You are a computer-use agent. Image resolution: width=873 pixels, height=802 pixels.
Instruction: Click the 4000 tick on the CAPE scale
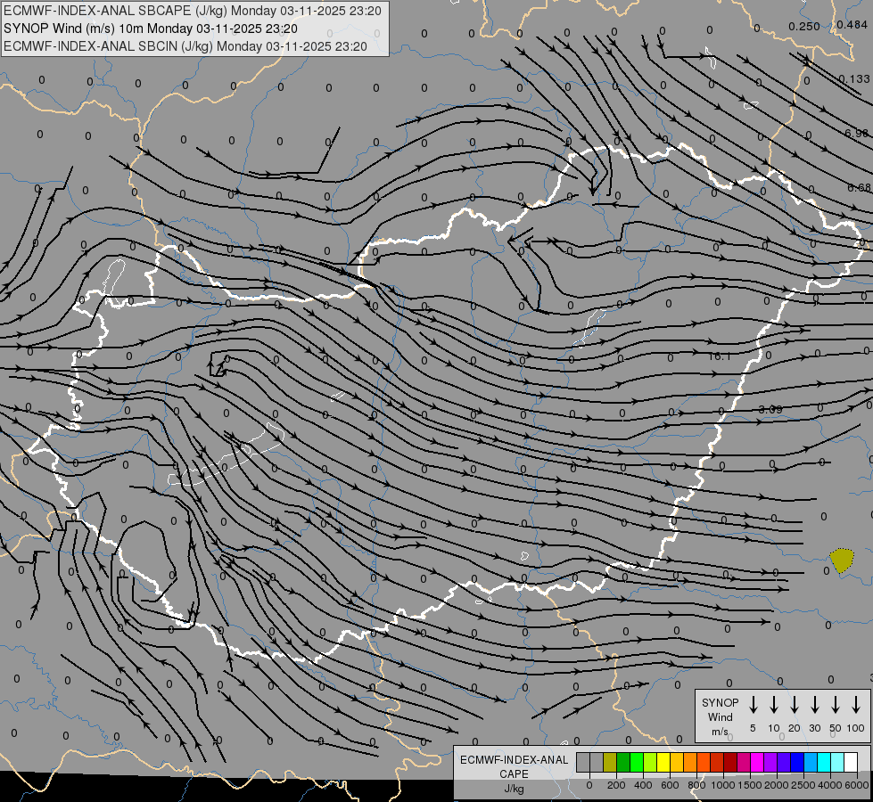click(x=830, y=785)
